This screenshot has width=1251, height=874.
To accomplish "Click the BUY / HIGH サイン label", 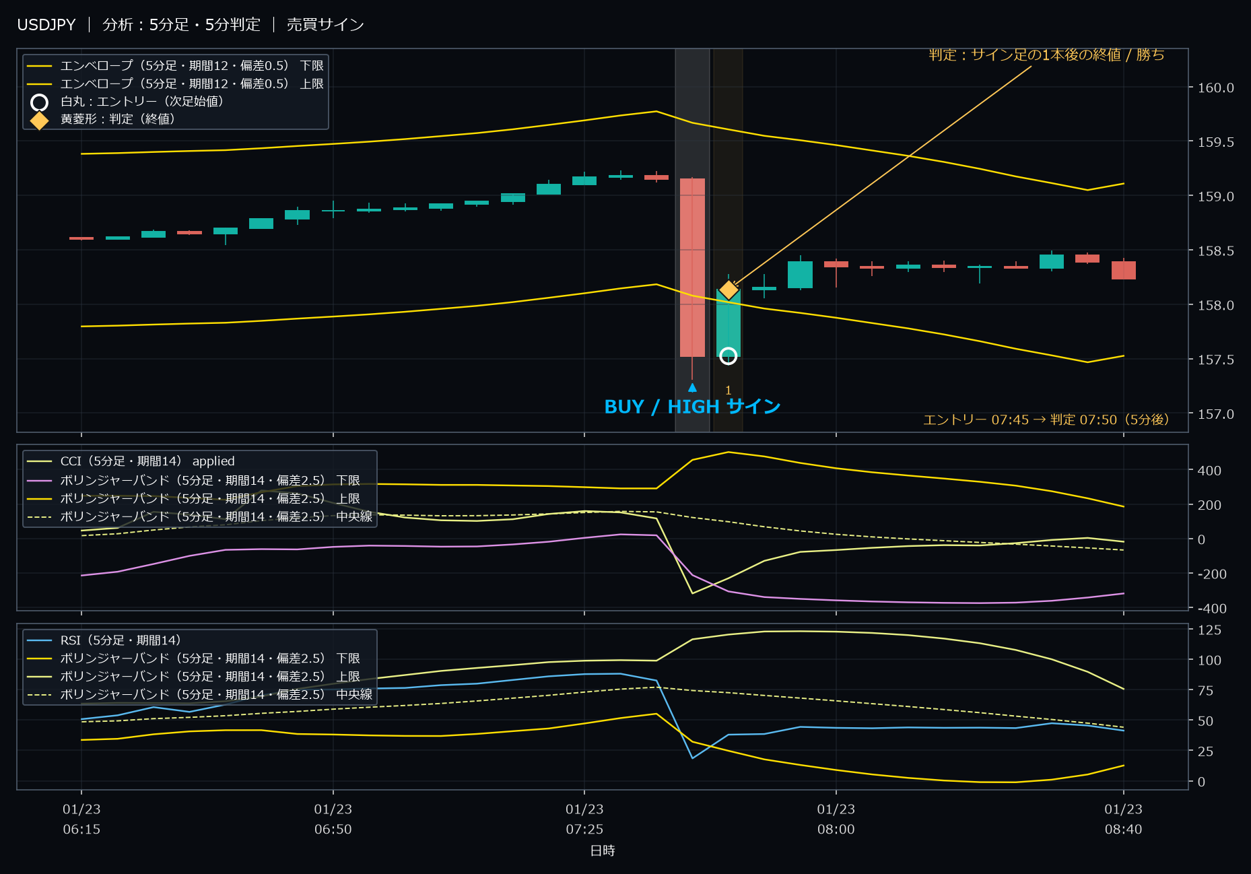I will pyautogui.click(x=692, y=407).
